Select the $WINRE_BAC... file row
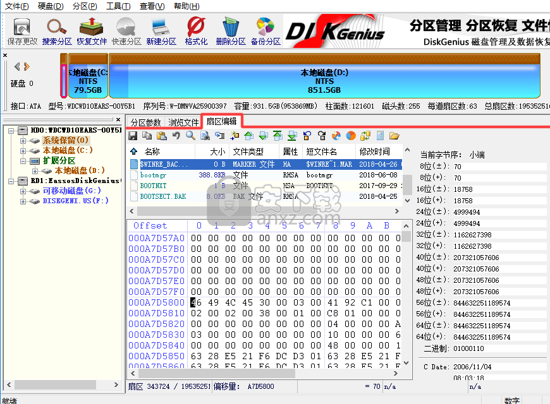 [266, 164]
